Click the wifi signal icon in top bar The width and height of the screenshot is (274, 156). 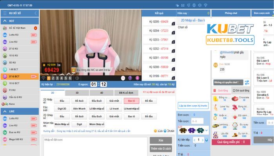pos(205,5)
